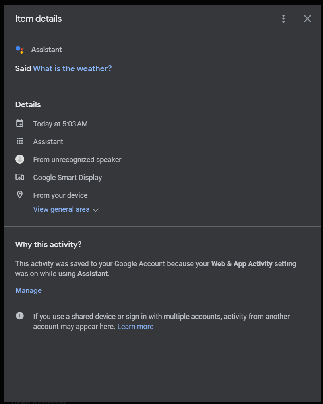Click the calendar date icon

20,124
